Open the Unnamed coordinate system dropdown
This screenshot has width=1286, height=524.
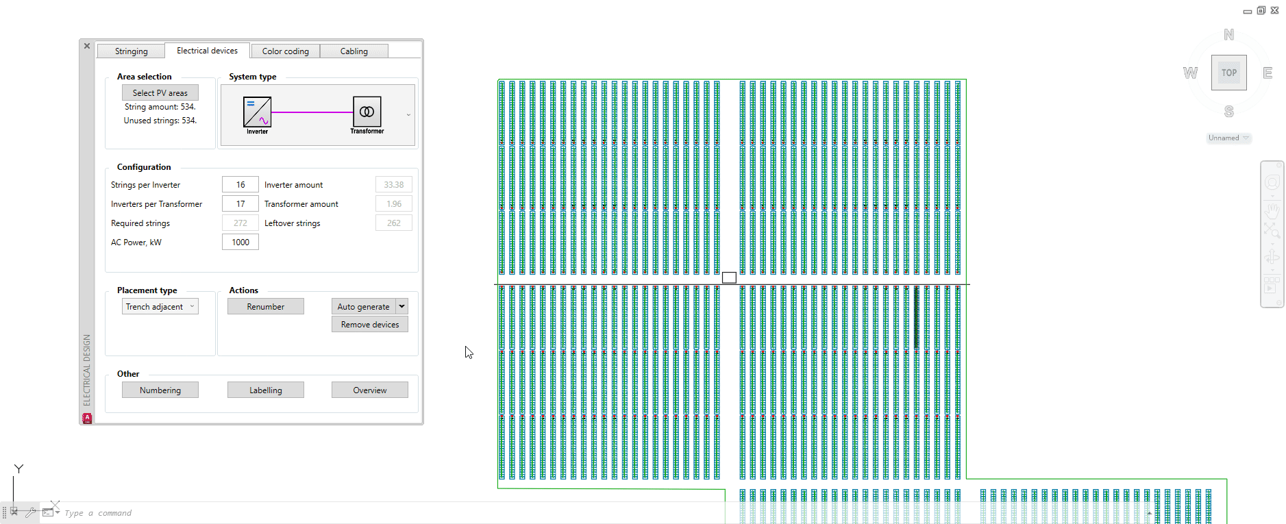(x=1228, y=138)
